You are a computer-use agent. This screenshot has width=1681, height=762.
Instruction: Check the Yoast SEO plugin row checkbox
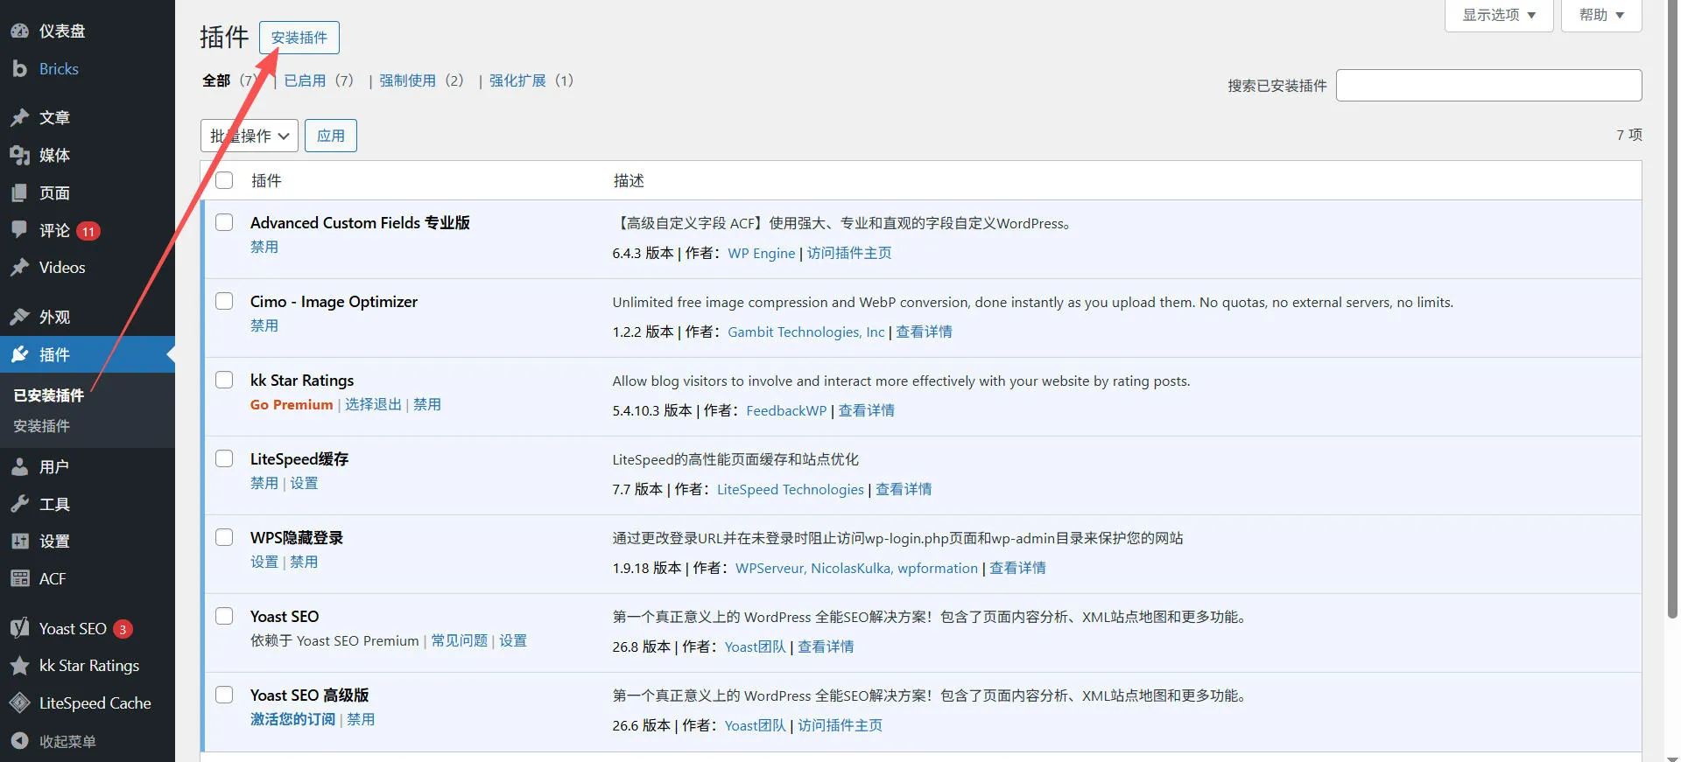225,616
